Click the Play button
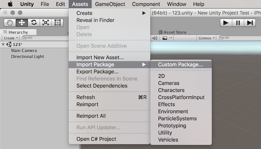261x149 pixels. click(226, 23)
